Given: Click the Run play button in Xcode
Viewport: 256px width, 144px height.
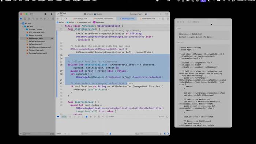Looking at the screenshot, I should (52, 14).
